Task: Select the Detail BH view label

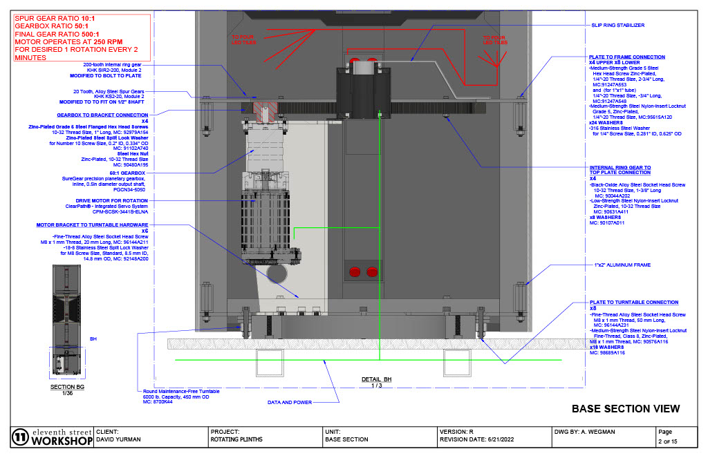Action: coord(377,379)
